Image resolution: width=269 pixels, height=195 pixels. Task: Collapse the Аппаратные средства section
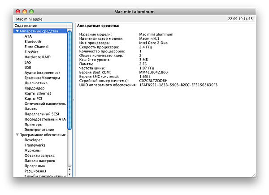(x=17, y=31)
